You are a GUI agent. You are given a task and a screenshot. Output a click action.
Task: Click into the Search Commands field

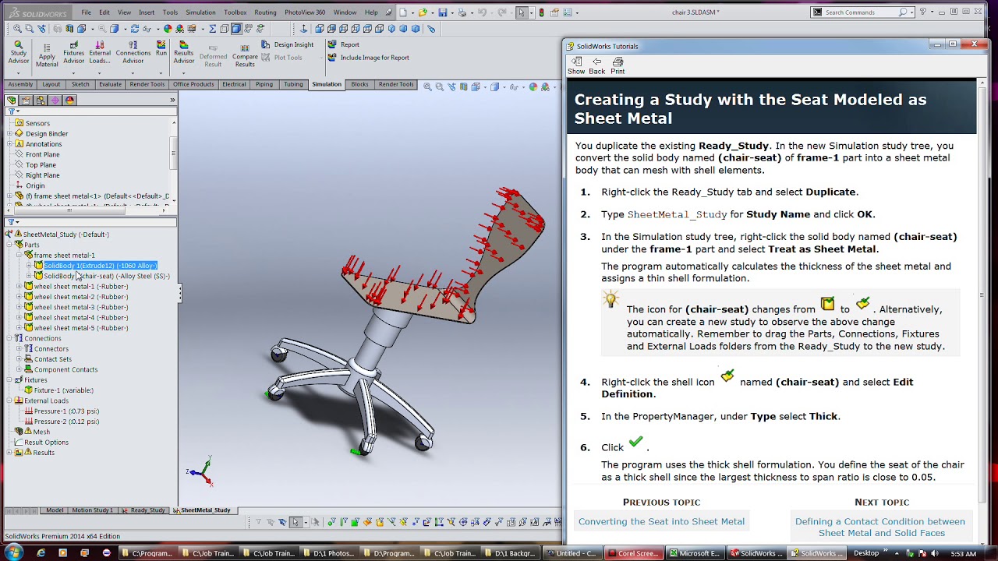[861, 12]
